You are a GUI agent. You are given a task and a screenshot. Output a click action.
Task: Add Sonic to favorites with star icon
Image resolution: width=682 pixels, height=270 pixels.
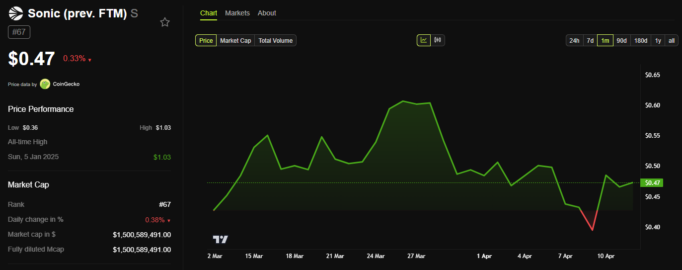click(x=165, y=22)
